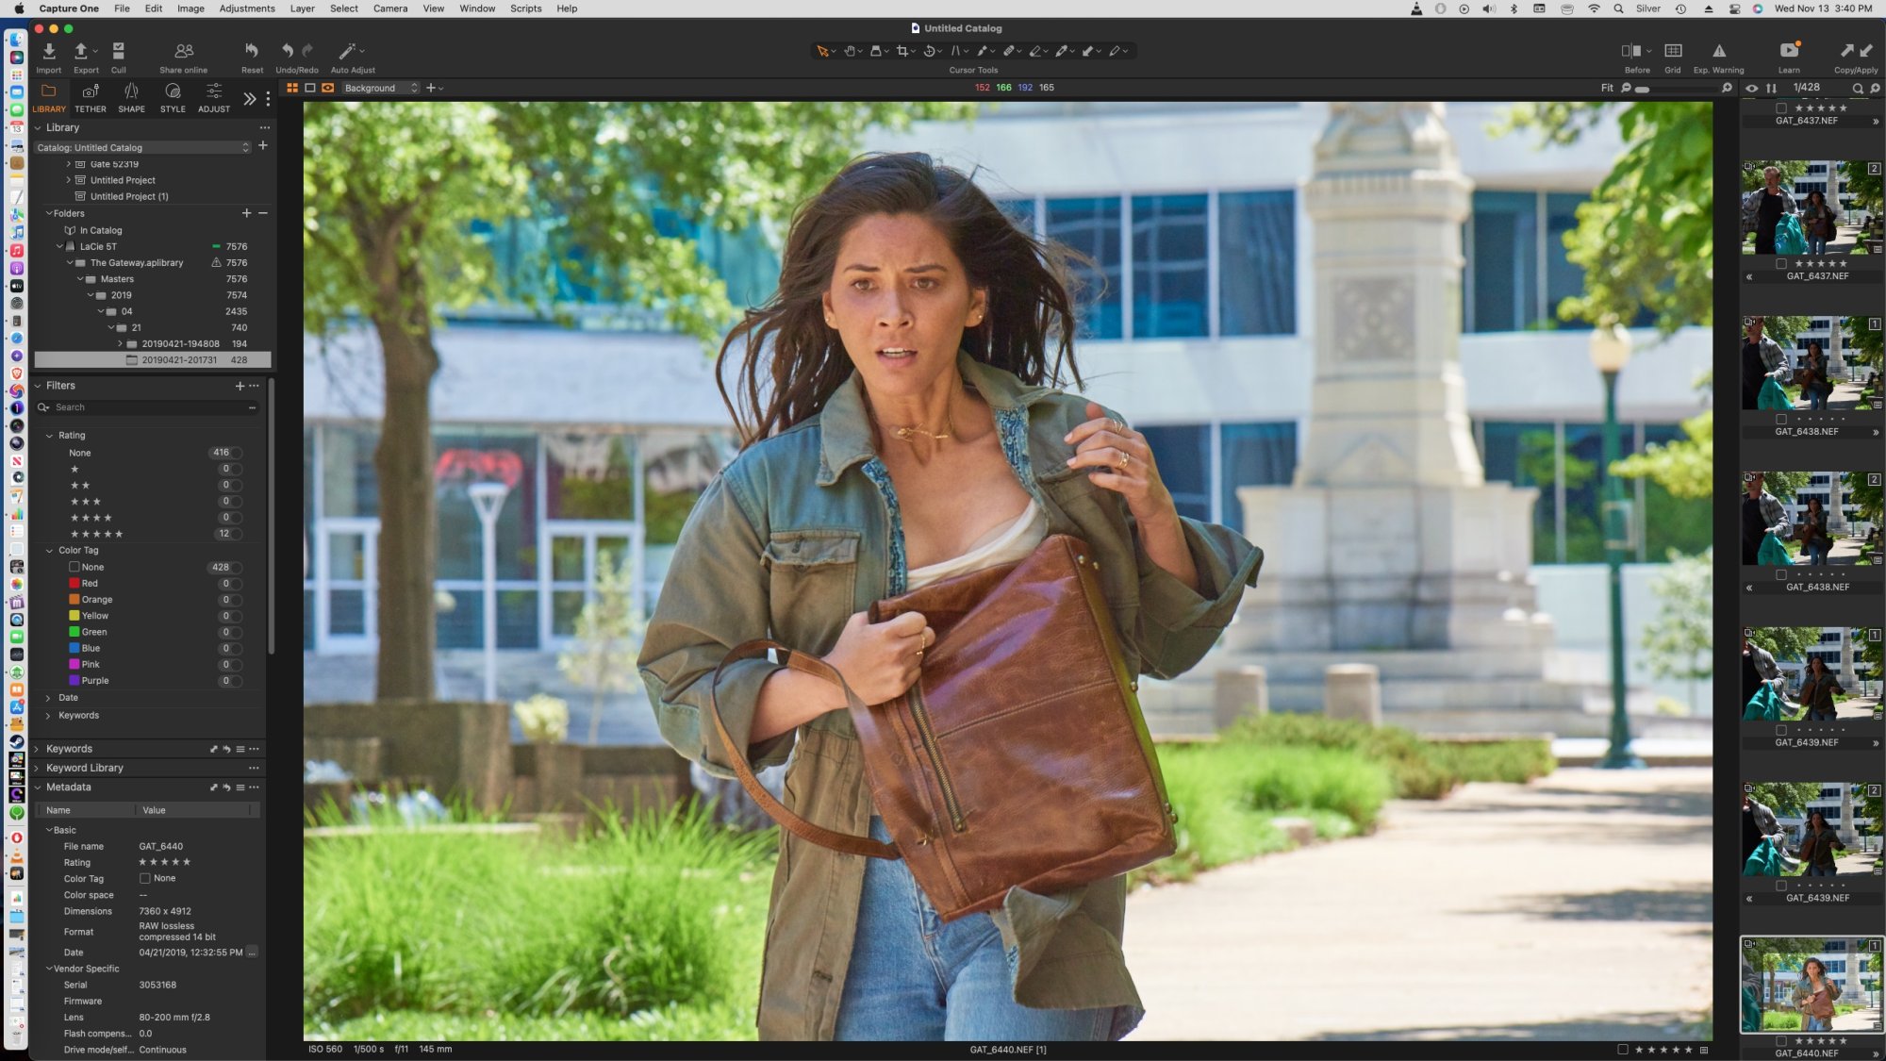
Task: Choose the Select cursor tool
Action: (x=822, y=51)
